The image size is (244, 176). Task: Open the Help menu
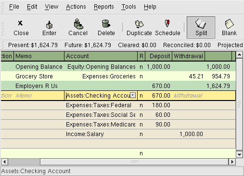(150, 7)
